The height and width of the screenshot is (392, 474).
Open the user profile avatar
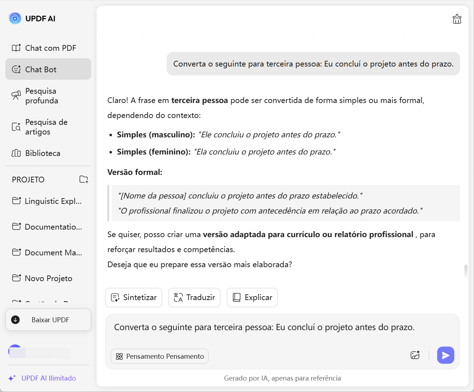click(15, 352)
